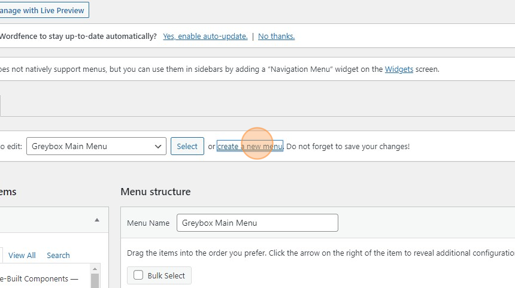The image size is (515, 288).
Task: Click the items list scrollbar thumb
Action: (95, 281)
